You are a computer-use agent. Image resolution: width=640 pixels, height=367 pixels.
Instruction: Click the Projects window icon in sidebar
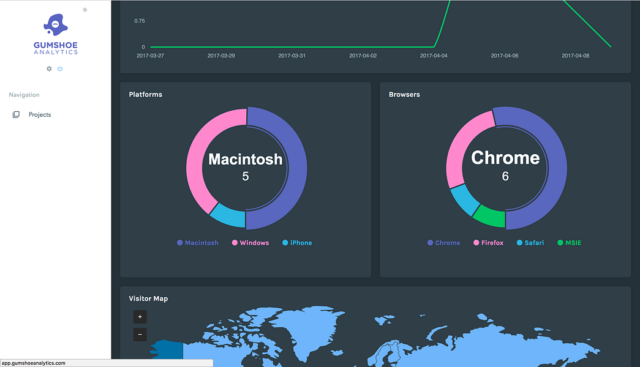coord(16,114)
